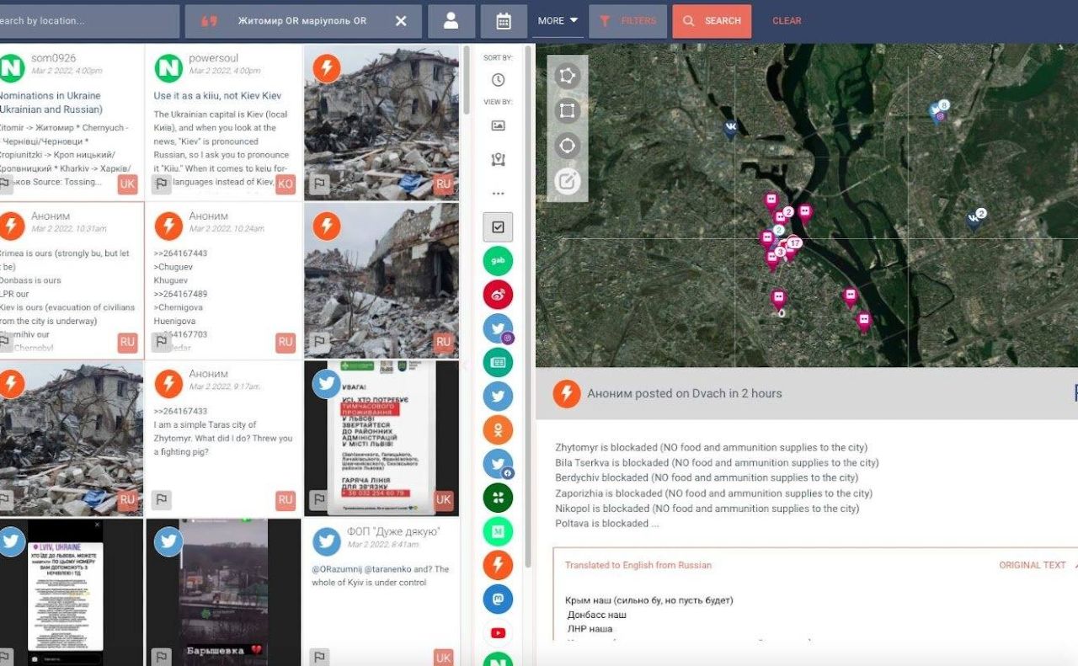Open the powersoul post titled Use it as a kiiu

[223, 122]
